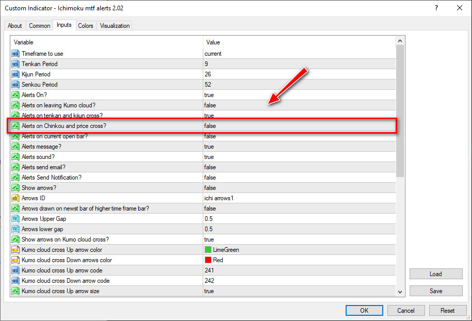Screen dimensions: 472x321
Task: Click the Load button
Action: pyautogui.click(x=436, y=274)
